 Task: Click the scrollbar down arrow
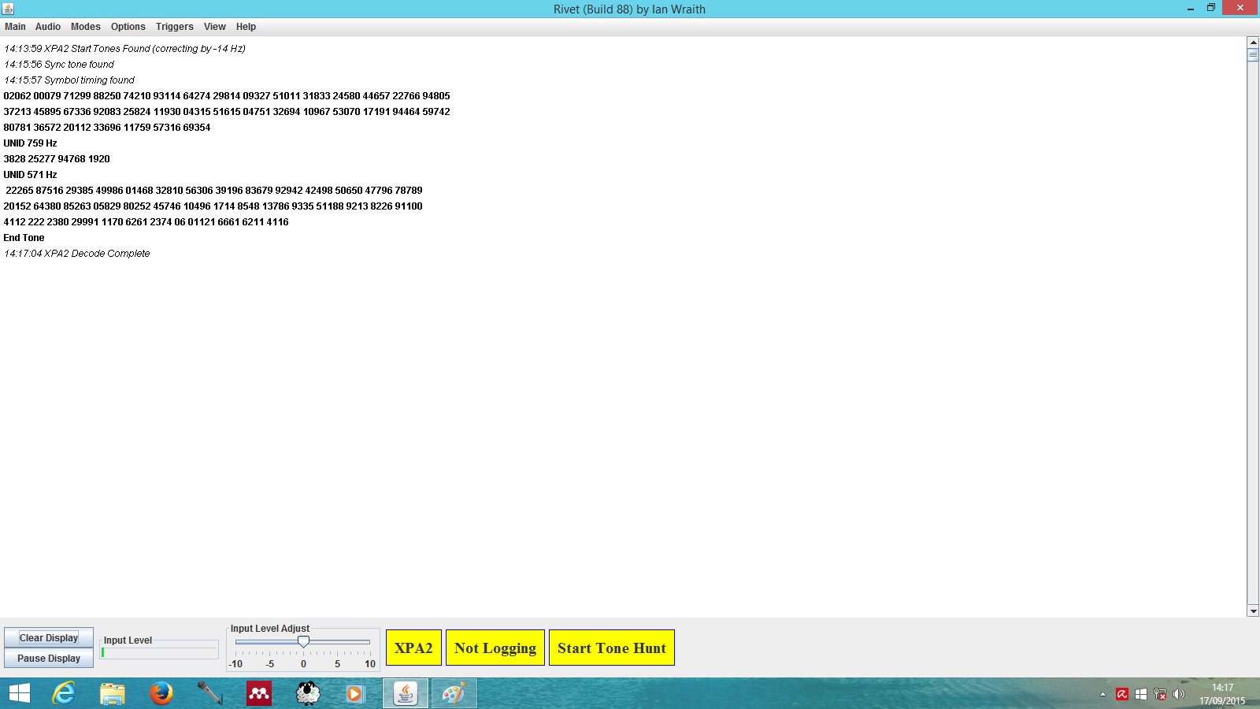click(x=1253, y=611)
